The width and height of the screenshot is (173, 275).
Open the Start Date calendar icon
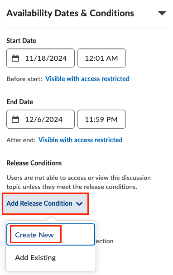[15, 58]
